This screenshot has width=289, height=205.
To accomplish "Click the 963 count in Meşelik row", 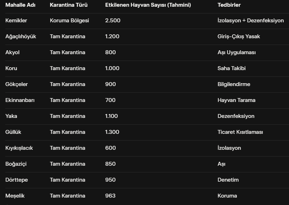I will click(110, 196).
